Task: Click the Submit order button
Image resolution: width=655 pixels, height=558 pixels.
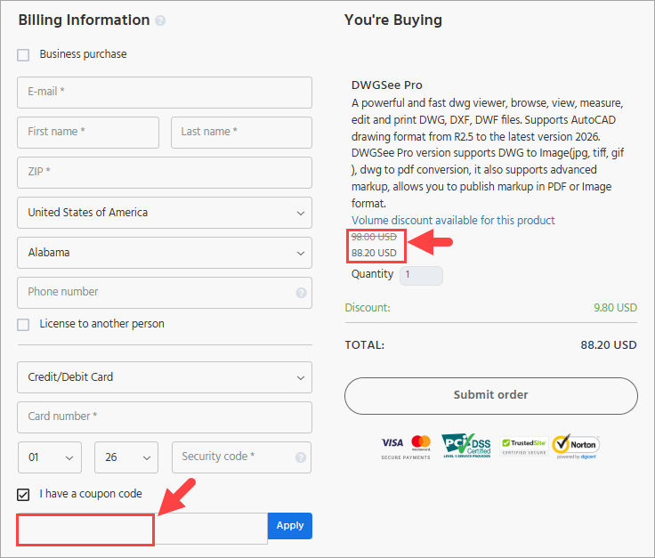Action: click(x=491, y=396)
